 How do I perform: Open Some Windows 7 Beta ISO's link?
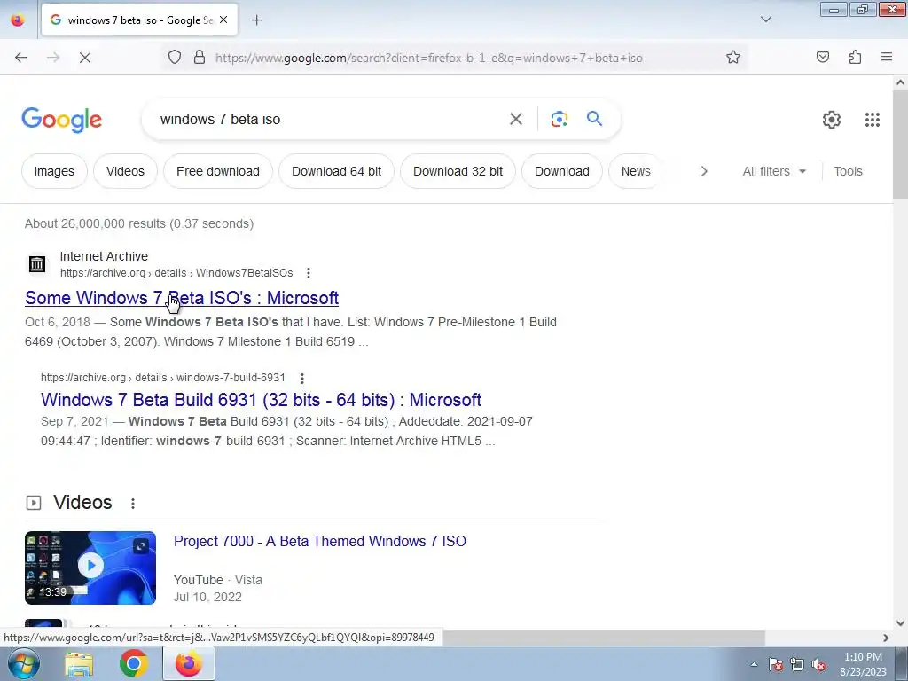182,298
